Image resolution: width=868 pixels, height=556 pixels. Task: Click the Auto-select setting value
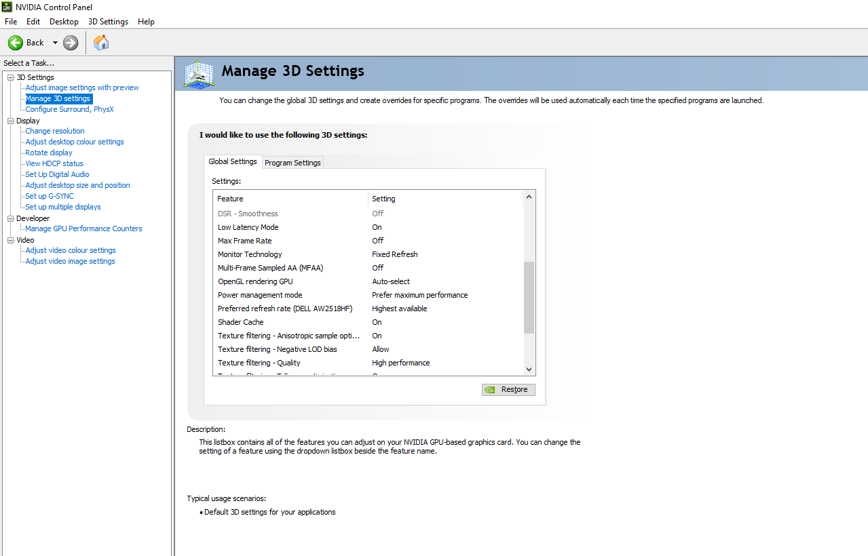[x=391, y=281]
